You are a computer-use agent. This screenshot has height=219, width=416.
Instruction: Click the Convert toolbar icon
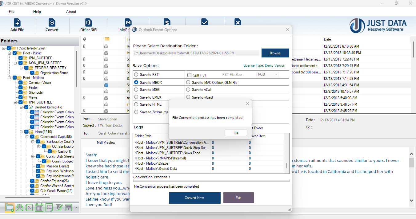[52, 23]
